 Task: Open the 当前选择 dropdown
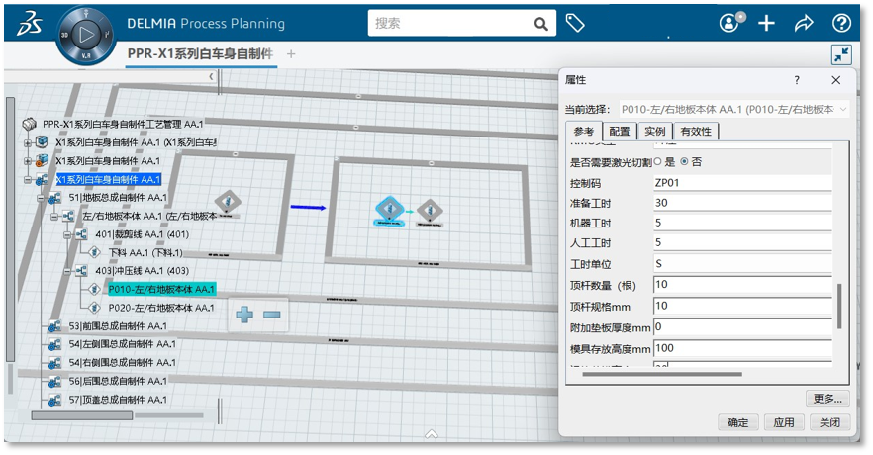click(734, 109)
